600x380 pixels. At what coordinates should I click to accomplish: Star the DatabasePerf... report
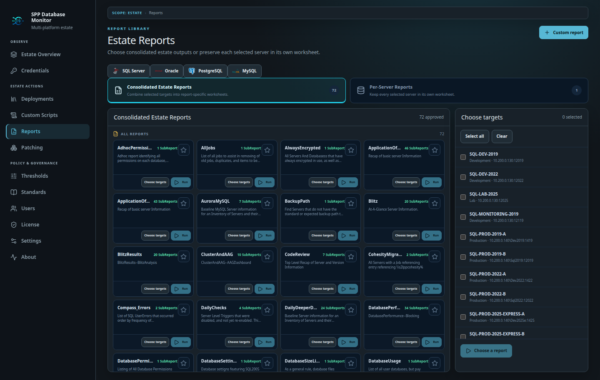435,310
